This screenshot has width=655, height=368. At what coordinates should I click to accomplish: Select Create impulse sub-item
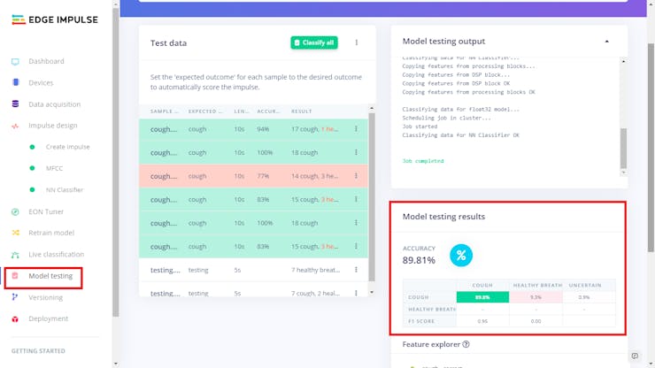(67, 147)
